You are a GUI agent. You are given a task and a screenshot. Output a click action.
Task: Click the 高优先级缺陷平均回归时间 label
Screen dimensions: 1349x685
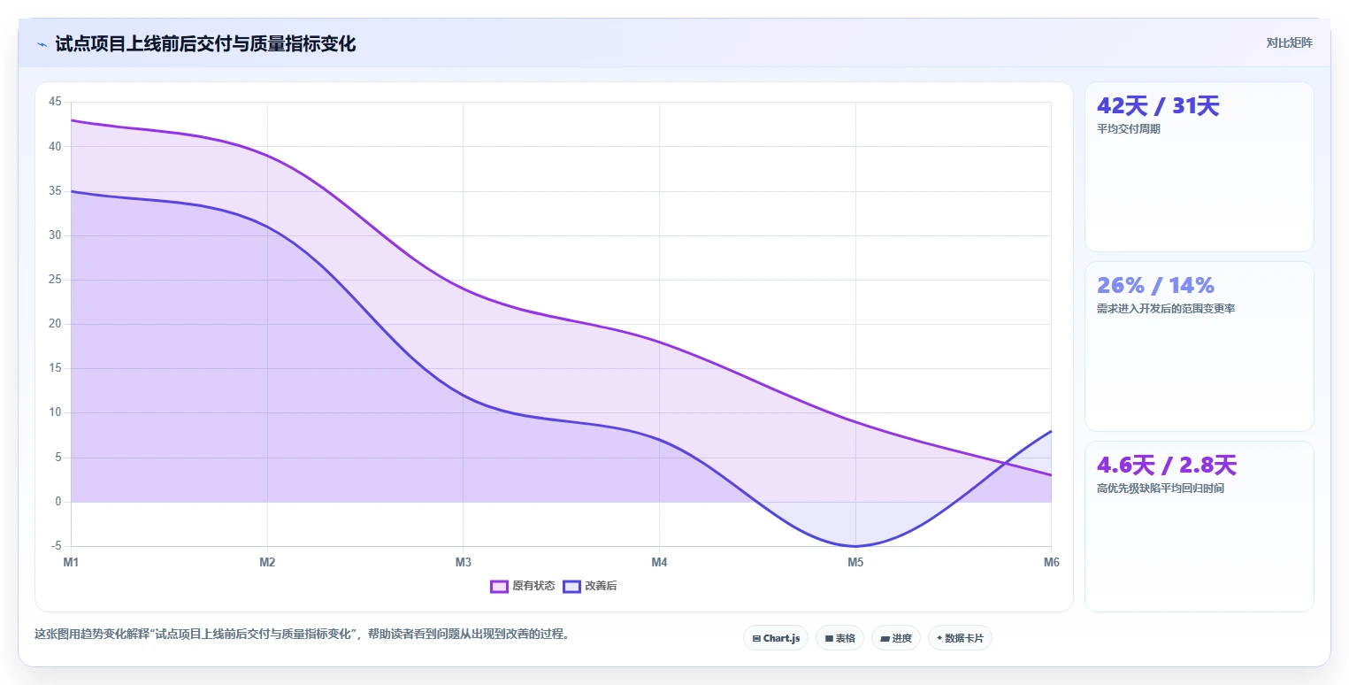pos(1161,489)
